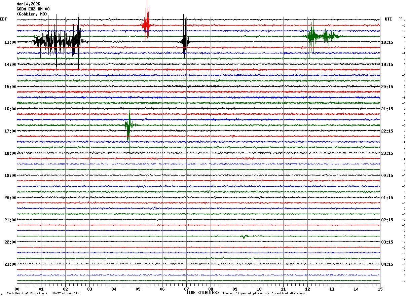This screenshot has height=298, width=407.
Task: Click the 04:15 UTC time label
Action: click(387, 264)
